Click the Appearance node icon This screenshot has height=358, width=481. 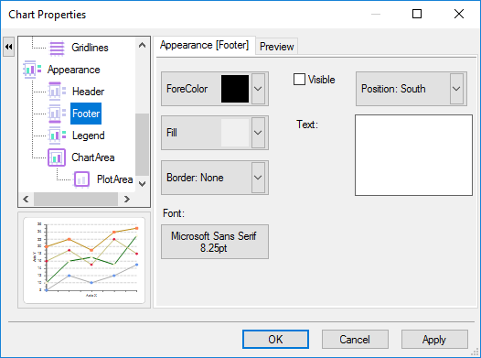click(33, 70)
